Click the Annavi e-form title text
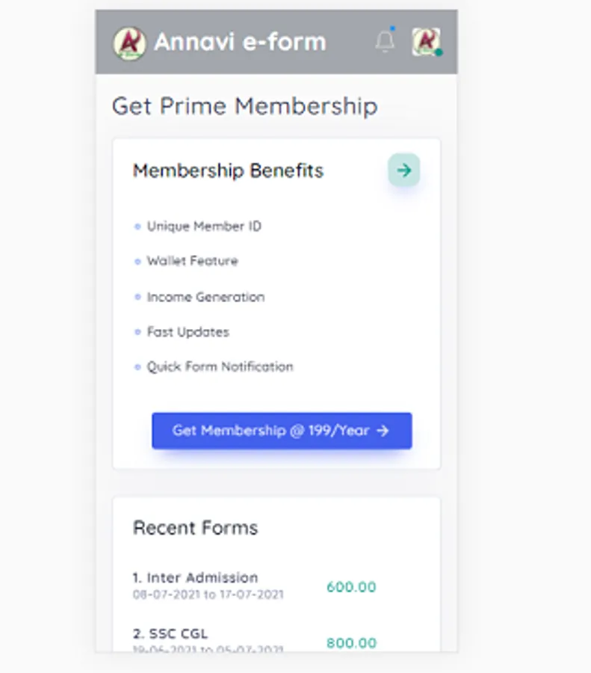The height and width of the screenshot is (673, 591). 240,42
